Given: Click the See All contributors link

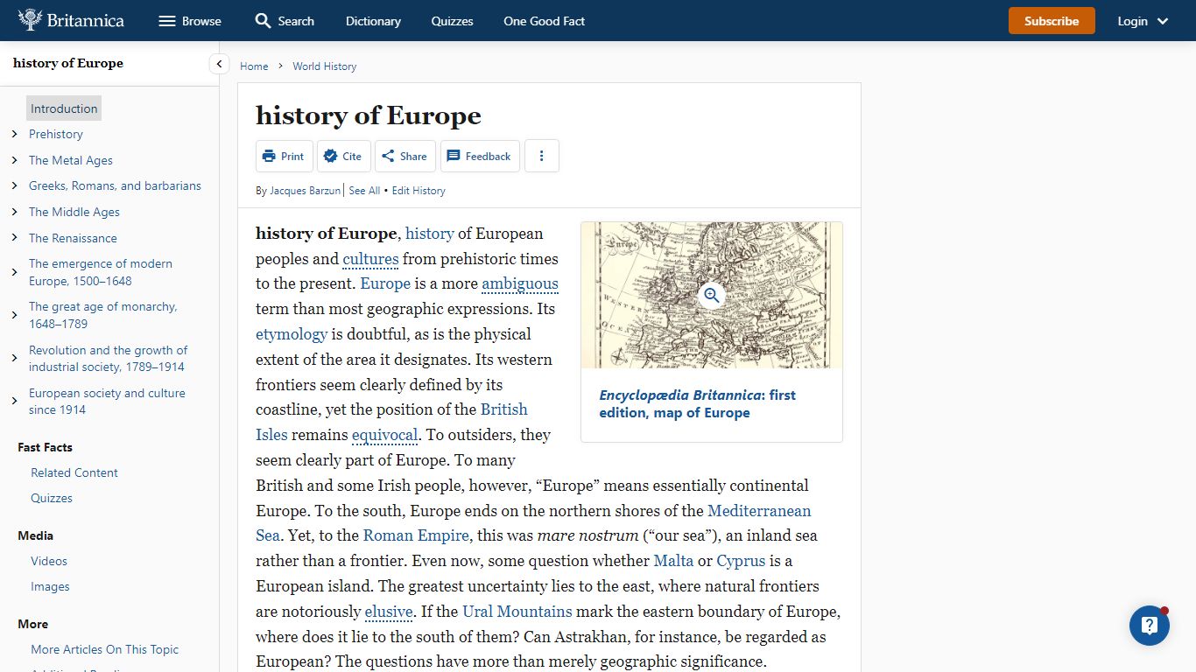Looking at the screenshot, I should pyautogui.click(x=364, y=191).
